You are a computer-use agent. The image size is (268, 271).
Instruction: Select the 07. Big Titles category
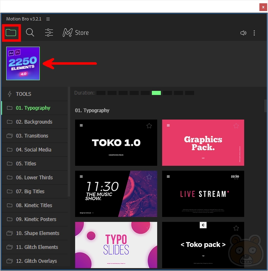(34, 192)
